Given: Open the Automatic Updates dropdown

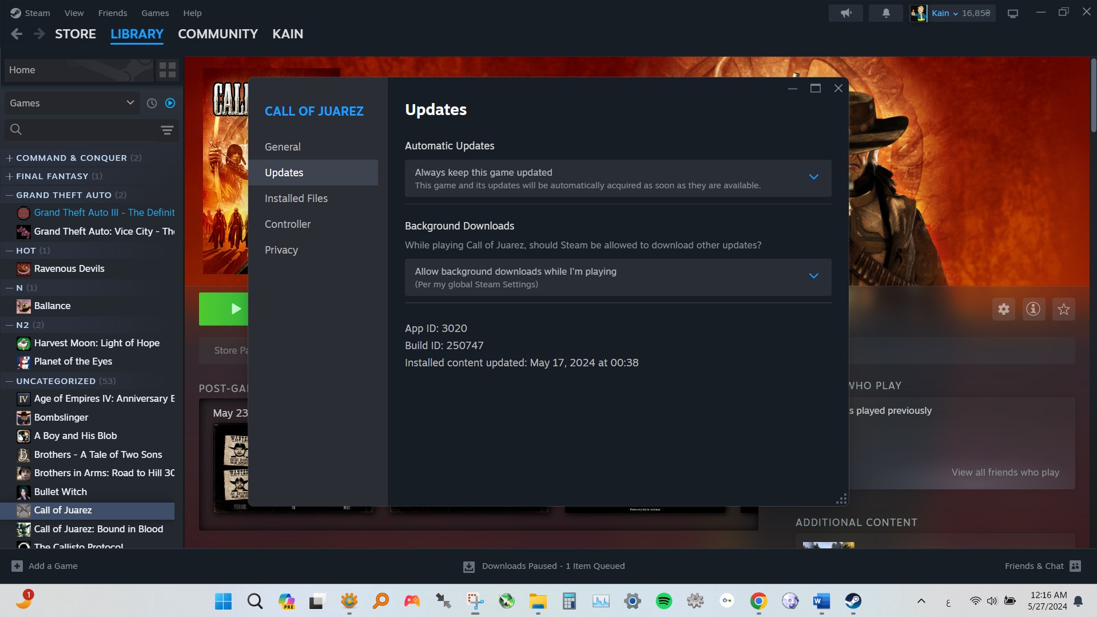Looking at the screenshot, I should click(618, 178).
